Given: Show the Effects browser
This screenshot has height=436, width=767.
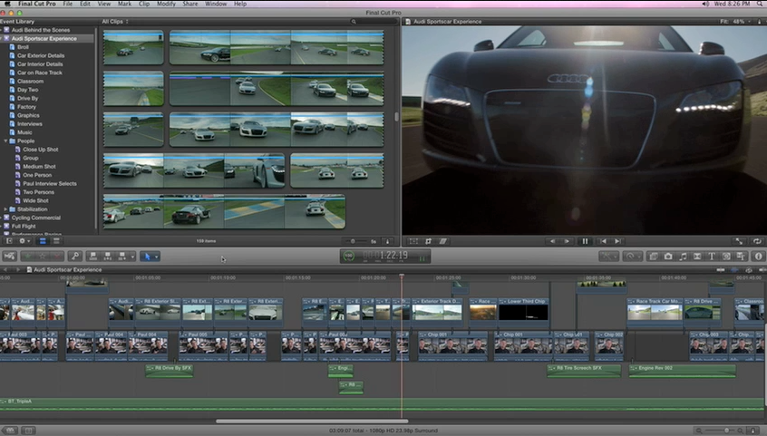Looking at the screenshot, I should point(653,256).
